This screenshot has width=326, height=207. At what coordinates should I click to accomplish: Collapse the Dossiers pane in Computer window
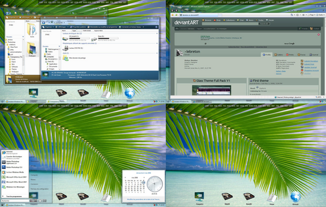pos(59,46)
